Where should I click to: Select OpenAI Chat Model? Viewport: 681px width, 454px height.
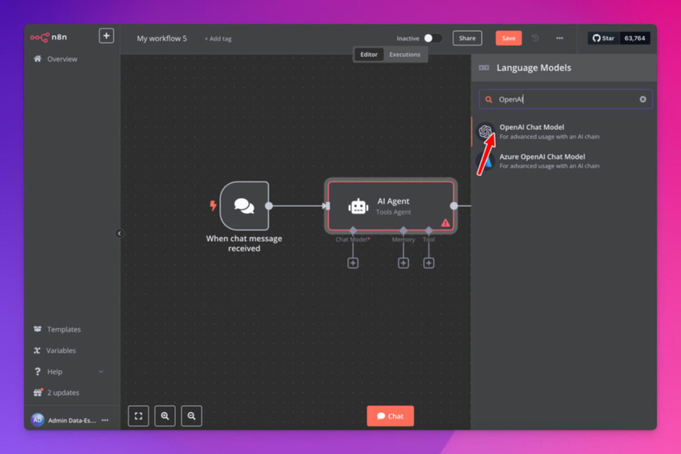pos(564,131)
